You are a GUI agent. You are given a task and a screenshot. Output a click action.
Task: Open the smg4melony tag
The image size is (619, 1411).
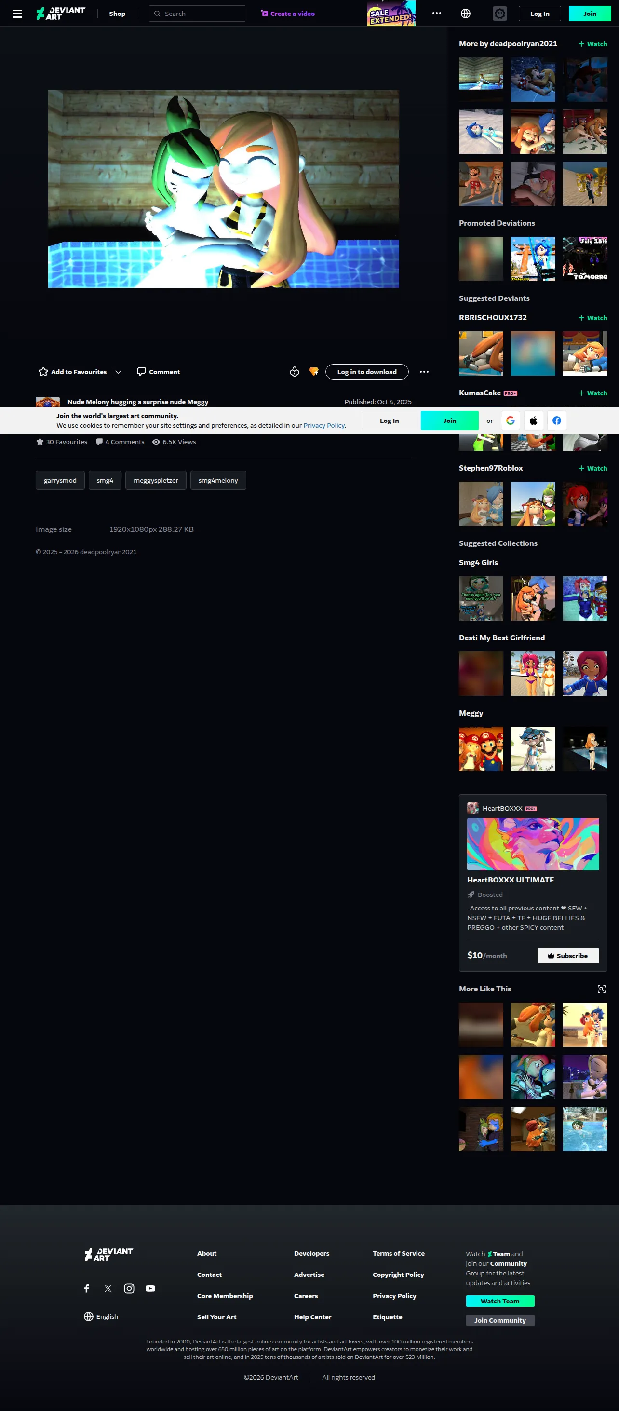coord(218,480)
